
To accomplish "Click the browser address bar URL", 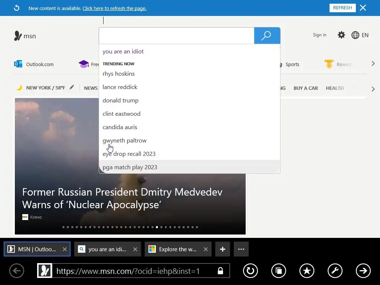I will [x=128, y=271].
